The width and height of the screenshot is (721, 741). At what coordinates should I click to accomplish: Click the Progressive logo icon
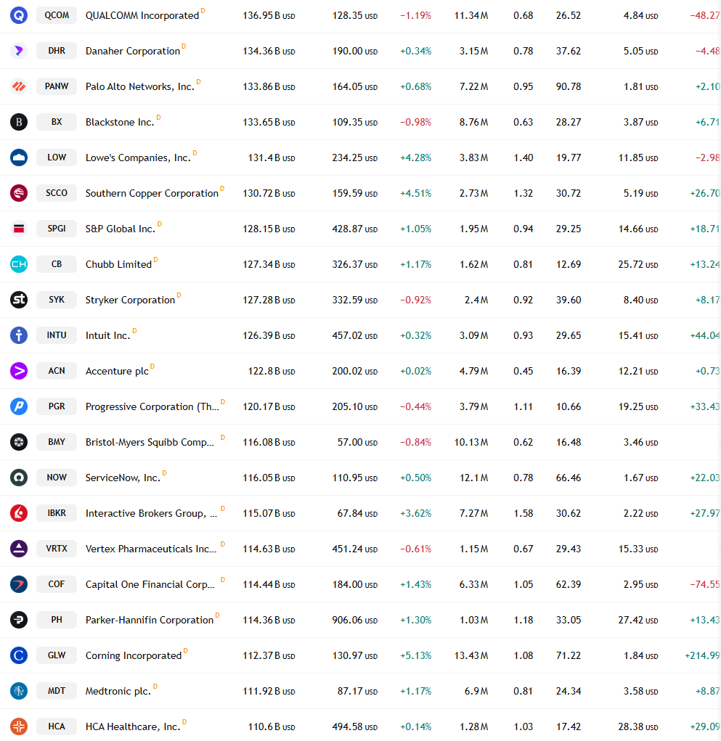pyautogui.click(x=19, y=406)
